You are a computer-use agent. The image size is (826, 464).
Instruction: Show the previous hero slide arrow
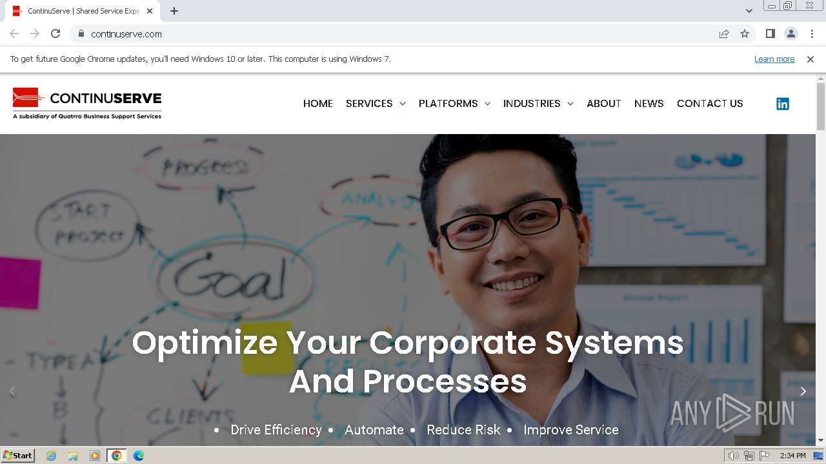coord(12,391)
